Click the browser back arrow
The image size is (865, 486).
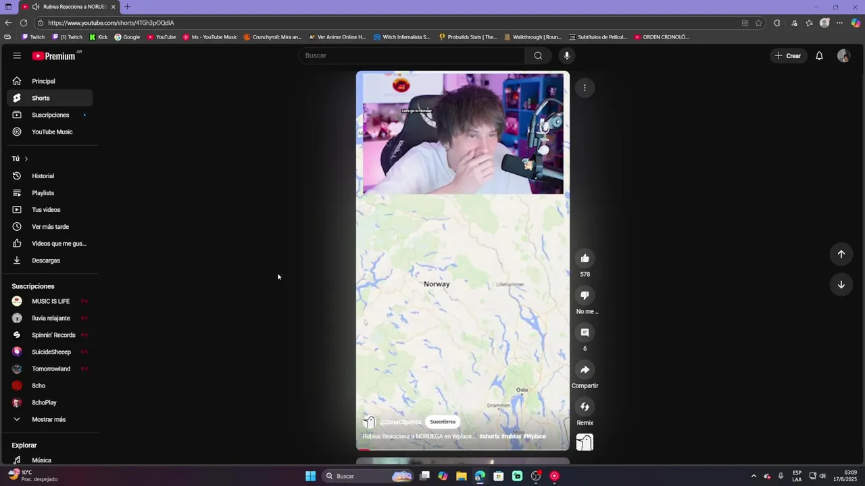pyautogui.click(x=8, y=23)
